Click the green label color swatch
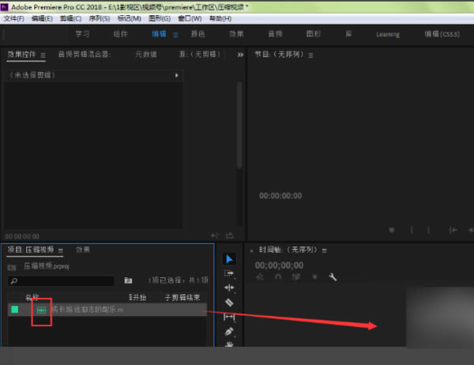Screen dimensions: 474x365 click(14, 310)
